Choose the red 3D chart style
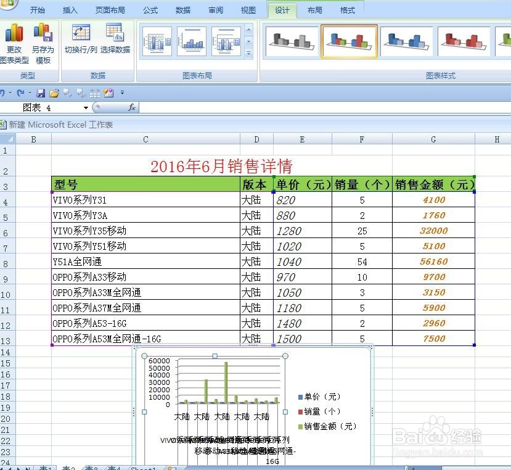511x470 pixels. pos(464,41)
